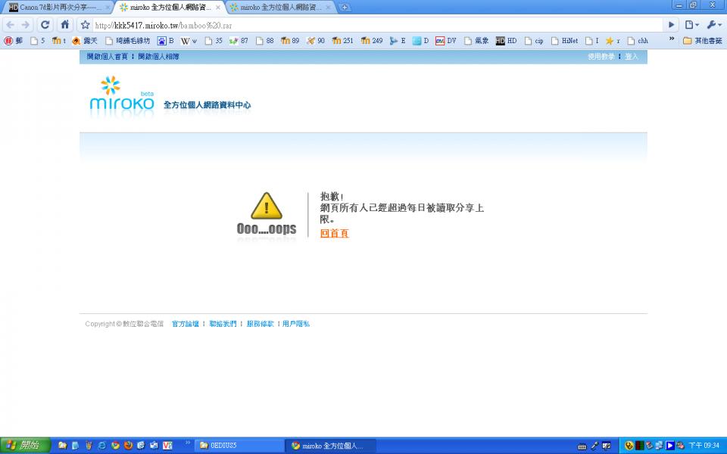Open the bookmark labeled 87

[x=239, y=41]
